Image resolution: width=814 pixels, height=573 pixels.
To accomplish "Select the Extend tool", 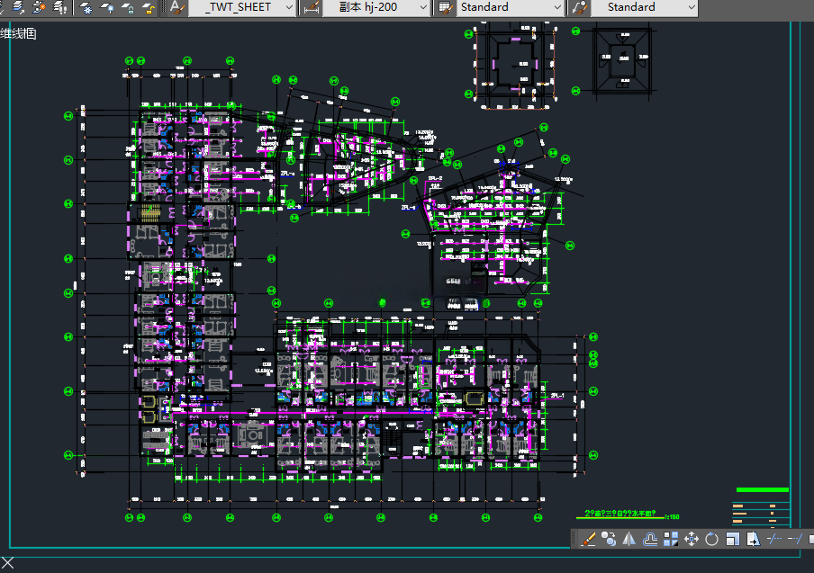I will tap(795, 539).
